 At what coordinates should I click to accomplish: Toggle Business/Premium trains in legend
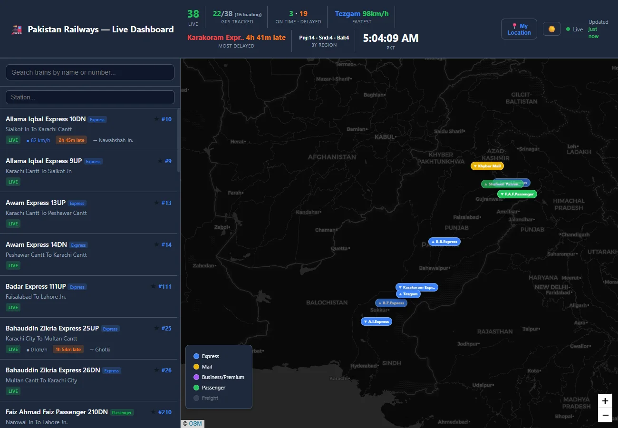click(x=219, y=377)
